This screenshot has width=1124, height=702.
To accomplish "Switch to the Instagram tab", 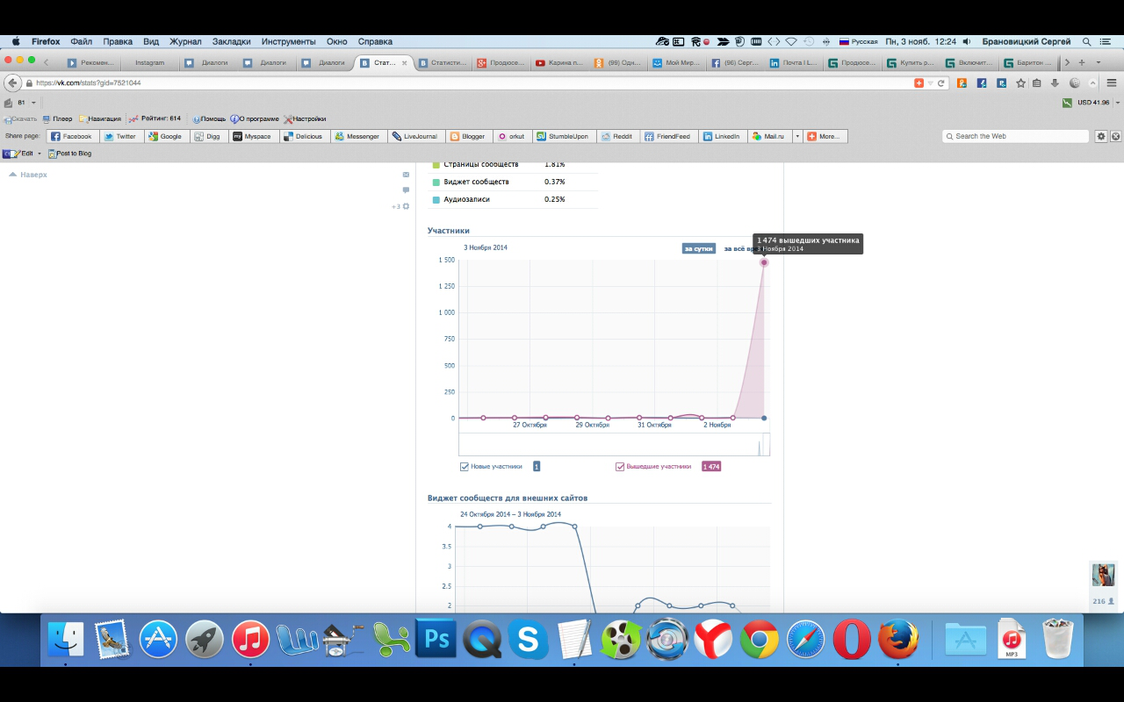I will point(149,62).
